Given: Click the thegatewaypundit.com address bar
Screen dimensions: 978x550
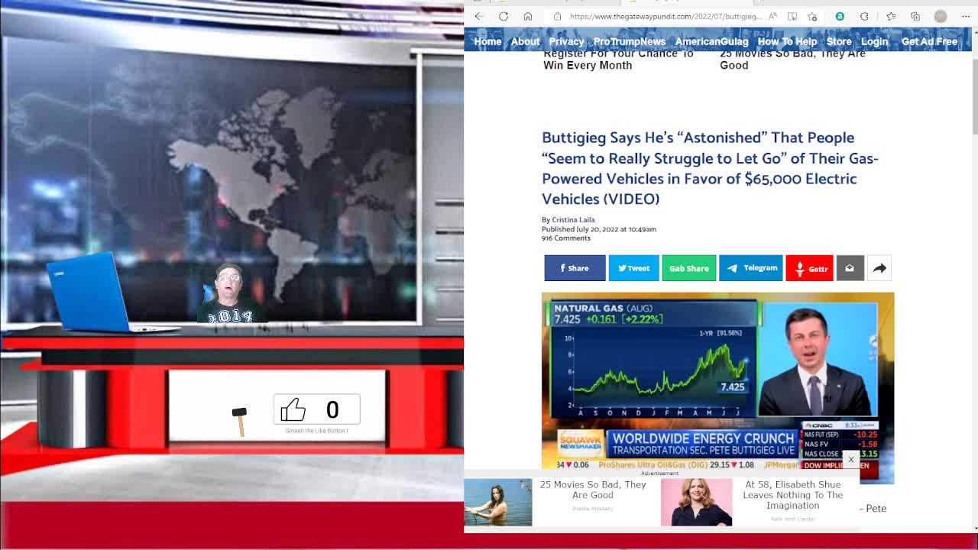Looking at the screenshot, I should [x=665, y=16].
